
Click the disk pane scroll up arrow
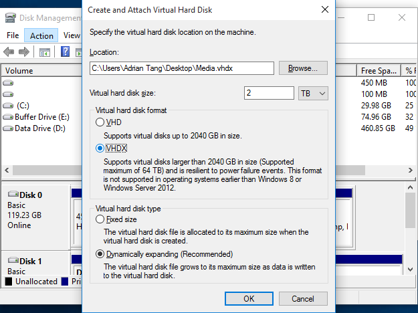click(x=410, y=188)
